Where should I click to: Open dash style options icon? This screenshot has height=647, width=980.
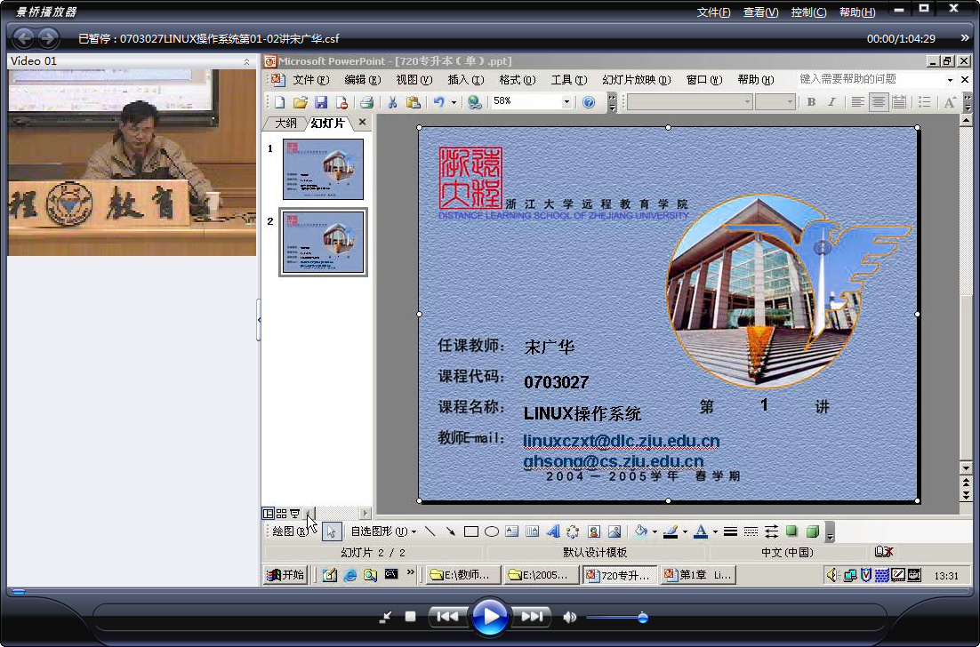751,531
